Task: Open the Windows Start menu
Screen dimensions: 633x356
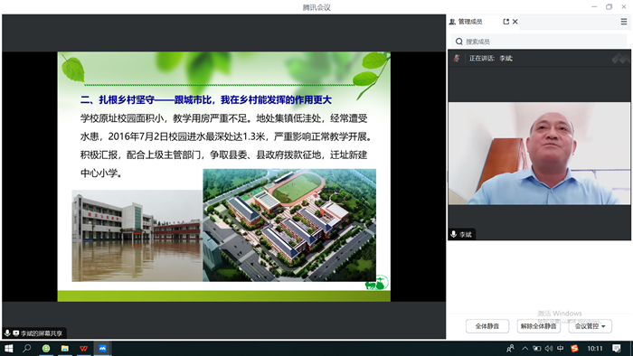Action: point(8,349)
